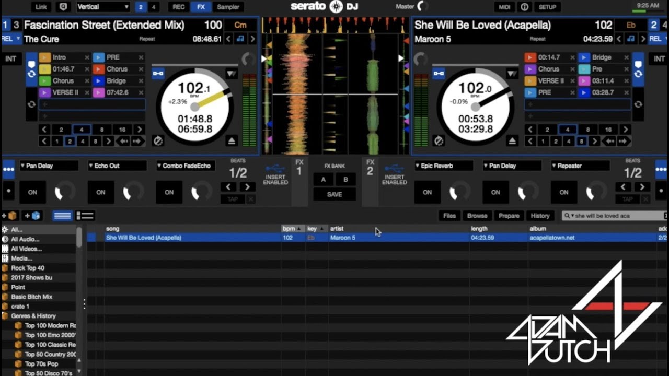Switch library to the simple list view icon
This screenshot has height=376, width=669.
pyautogui.click(x=63, y=216)
